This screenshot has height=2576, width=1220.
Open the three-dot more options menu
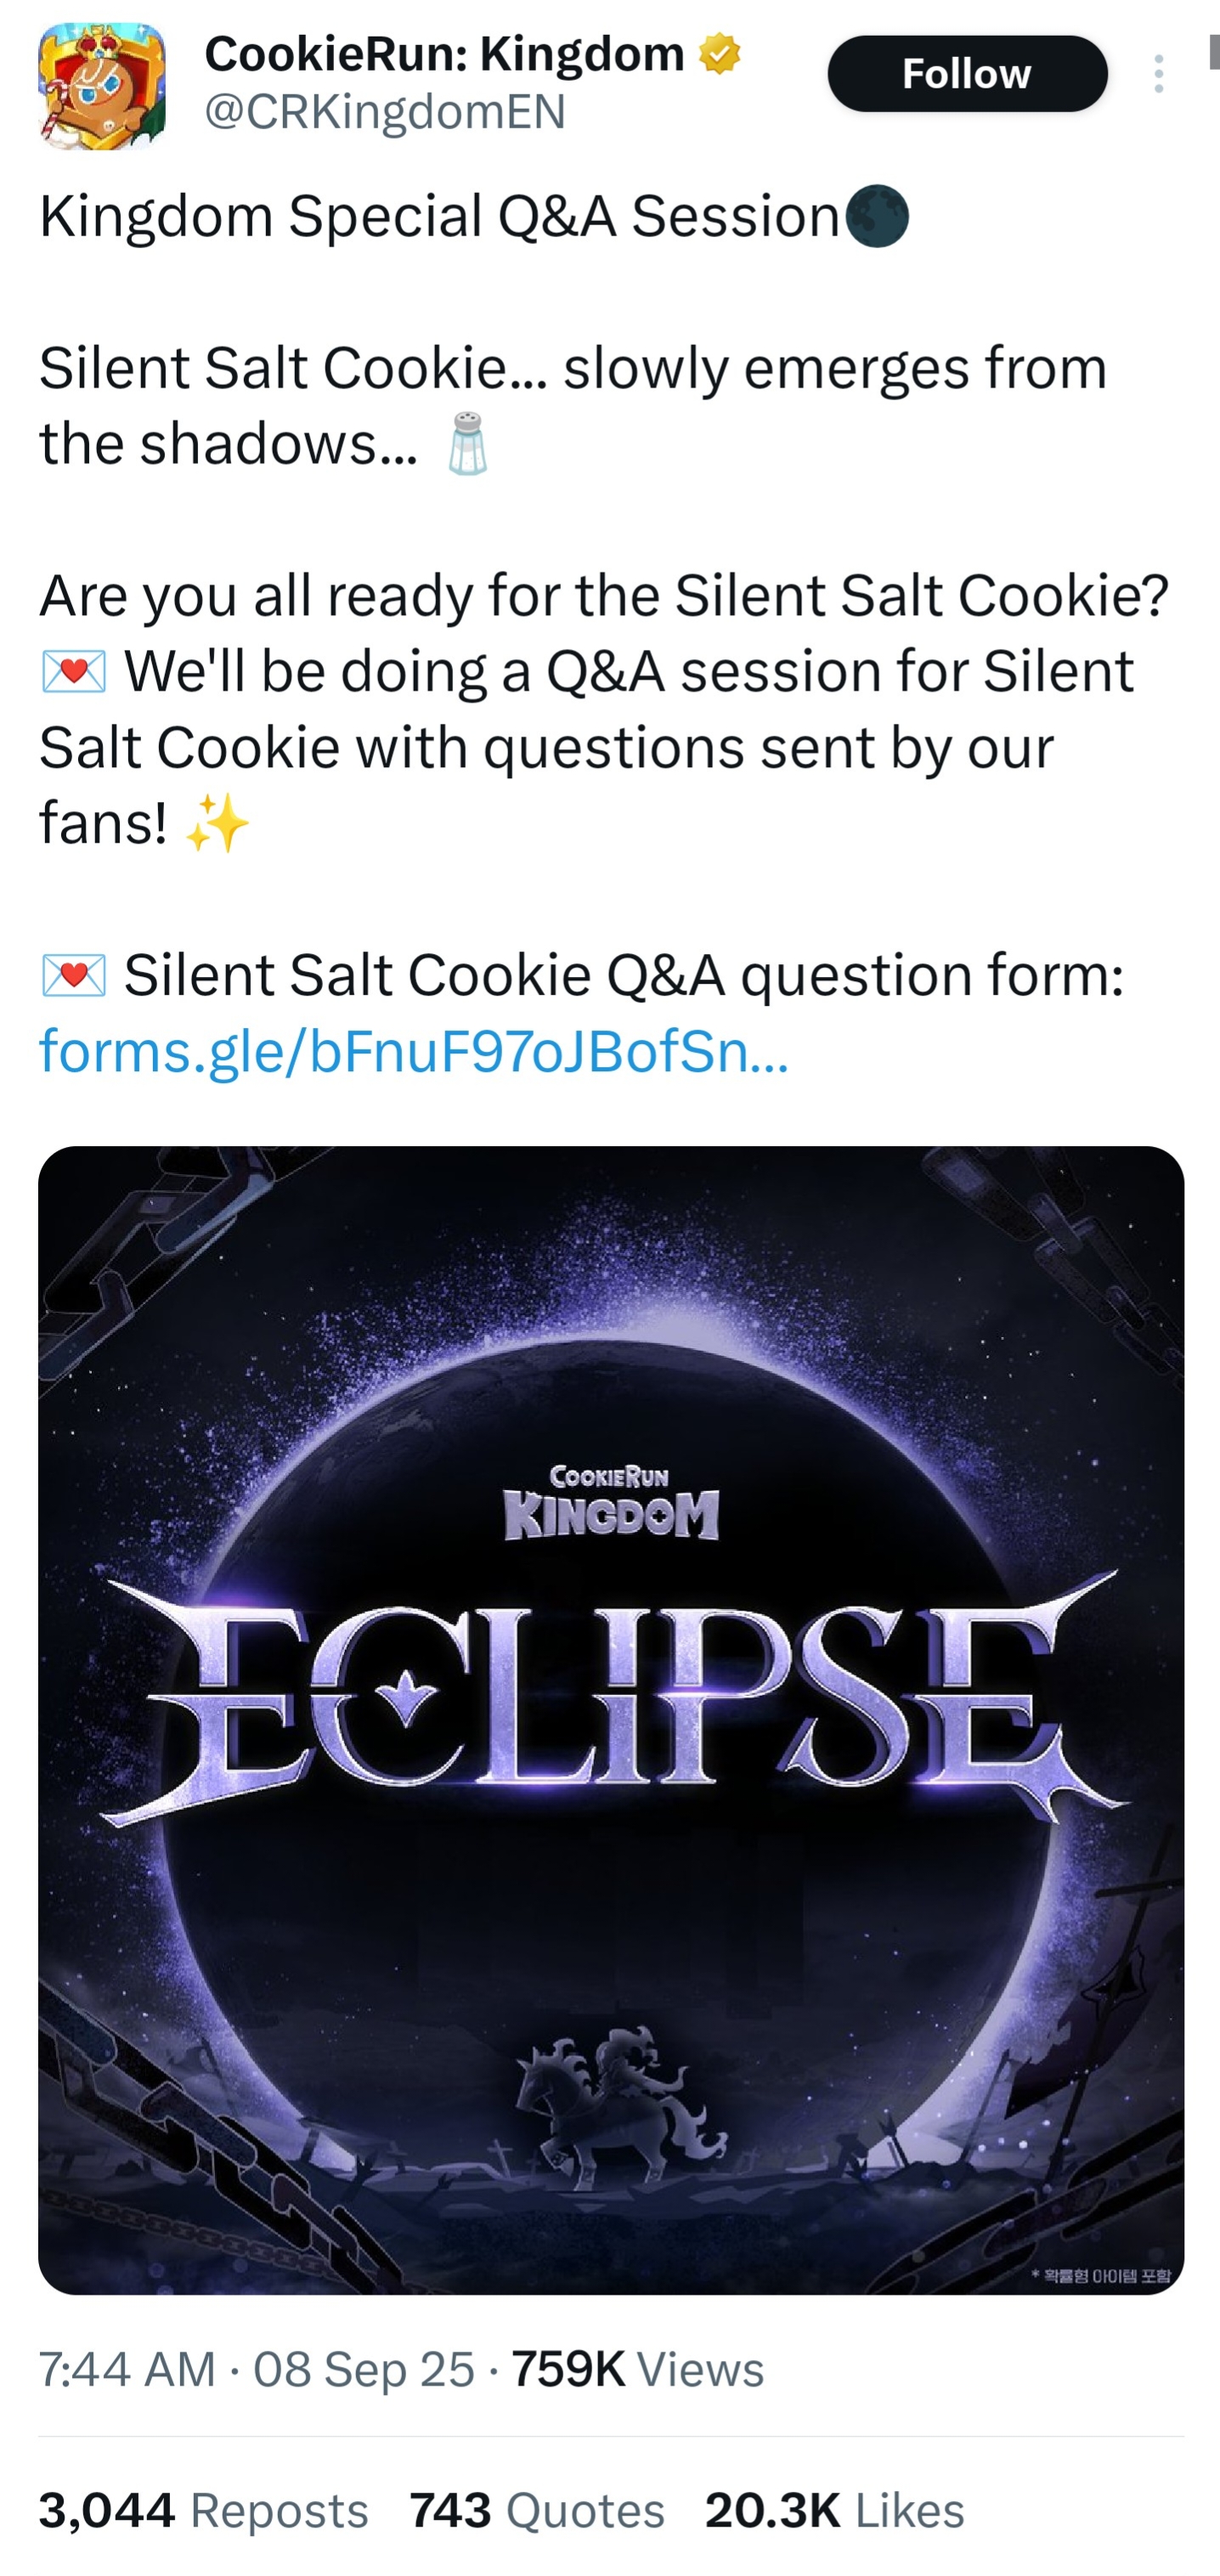[x=1158, y=74]
